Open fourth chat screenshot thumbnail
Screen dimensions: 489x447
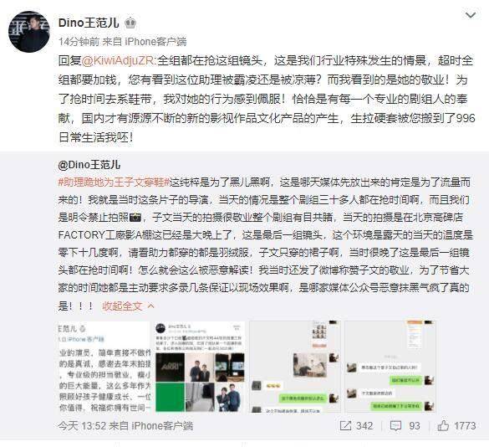[390, 367]
